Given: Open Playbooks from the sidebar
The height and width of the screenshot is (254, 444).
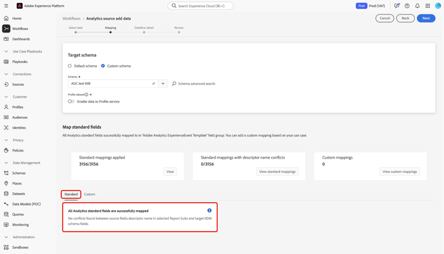Looking at the screenshot, I should pyautogui.click(x=20, y=62).
